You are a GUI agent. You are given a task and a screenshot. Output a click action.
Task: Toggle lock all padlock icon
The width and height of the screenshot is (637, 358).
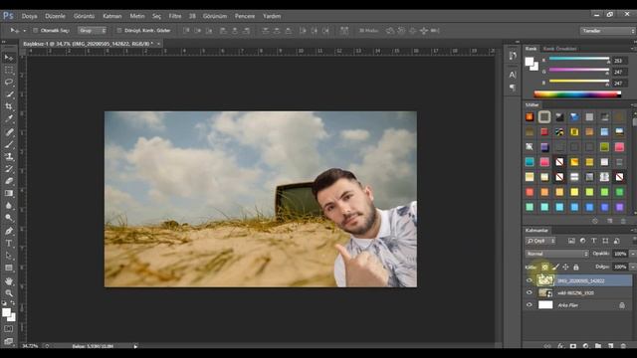(x=576, y=268)
